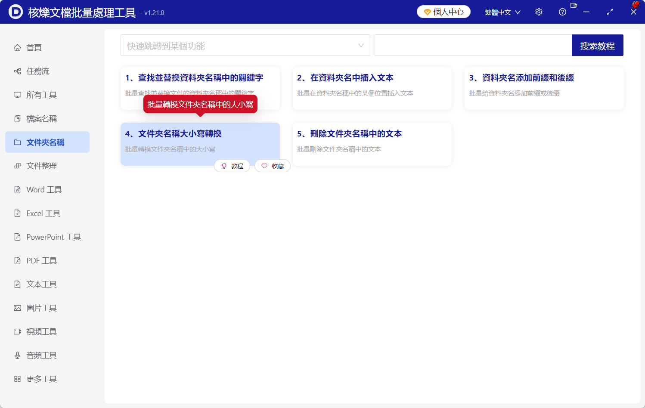The height and width of the screenshot is (408, 645).
Task: Toggle the 收藏 favorite heart on card 4
Action: click(x=272, y=166)
